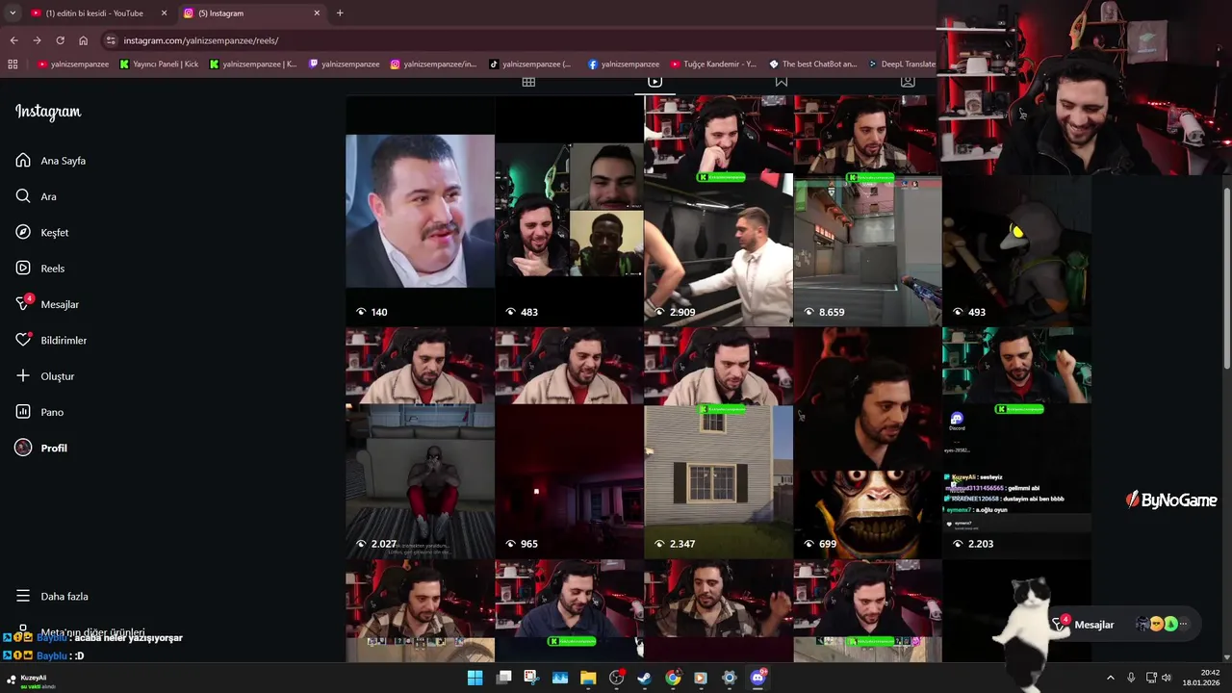The image size is (1232, 693).
Task: Open Yayıncı Paneli Kick bookmark
Action: tap(159, 64)
